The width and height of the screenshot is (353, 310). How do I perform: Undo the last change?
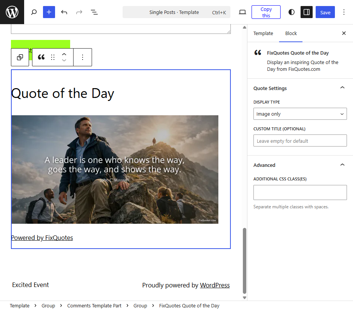coord(64,12)
